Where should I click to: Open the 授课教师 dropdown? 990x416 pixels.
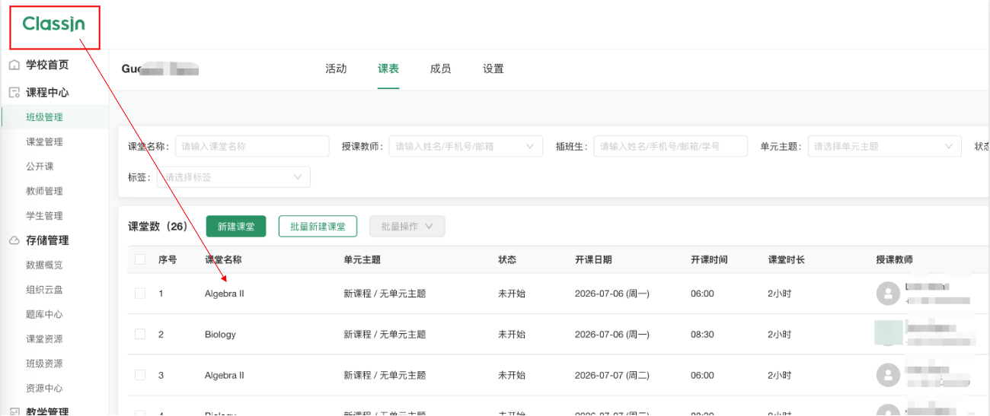(465, 146)
